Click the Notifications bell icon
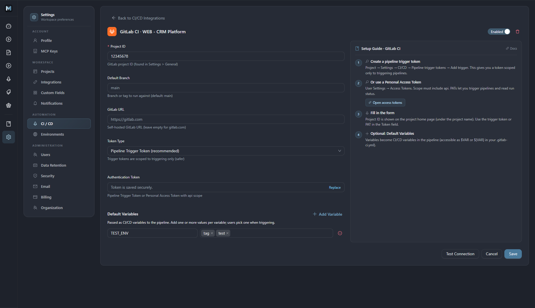 pos(35,103)
